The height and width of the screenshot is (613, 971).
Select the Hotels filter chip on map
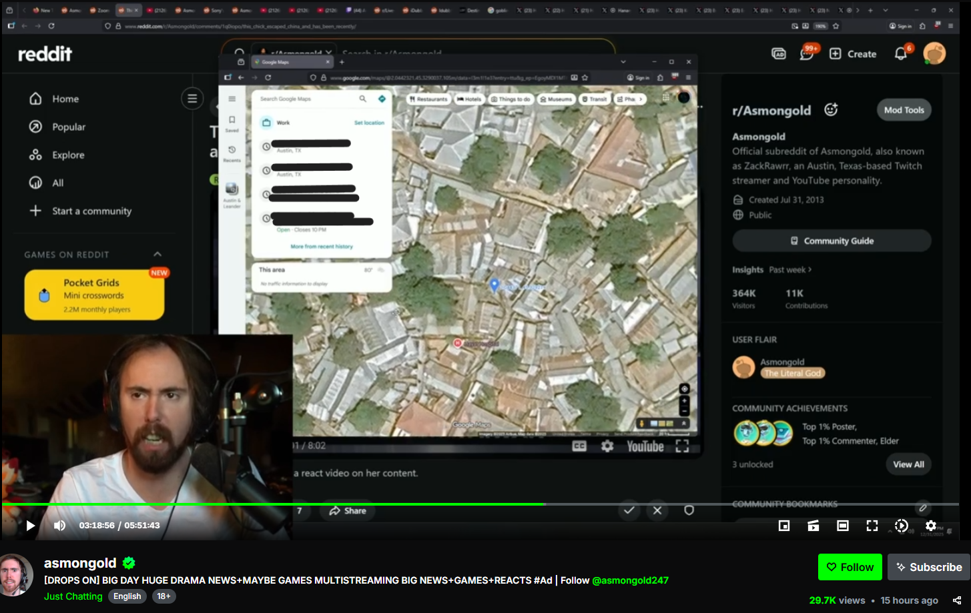pos(469,99)
